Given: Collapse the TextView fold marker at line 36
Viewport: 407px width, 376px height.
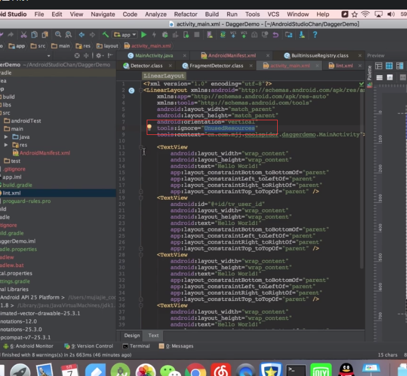Looking at the screenshot, I should pos(141,305).
